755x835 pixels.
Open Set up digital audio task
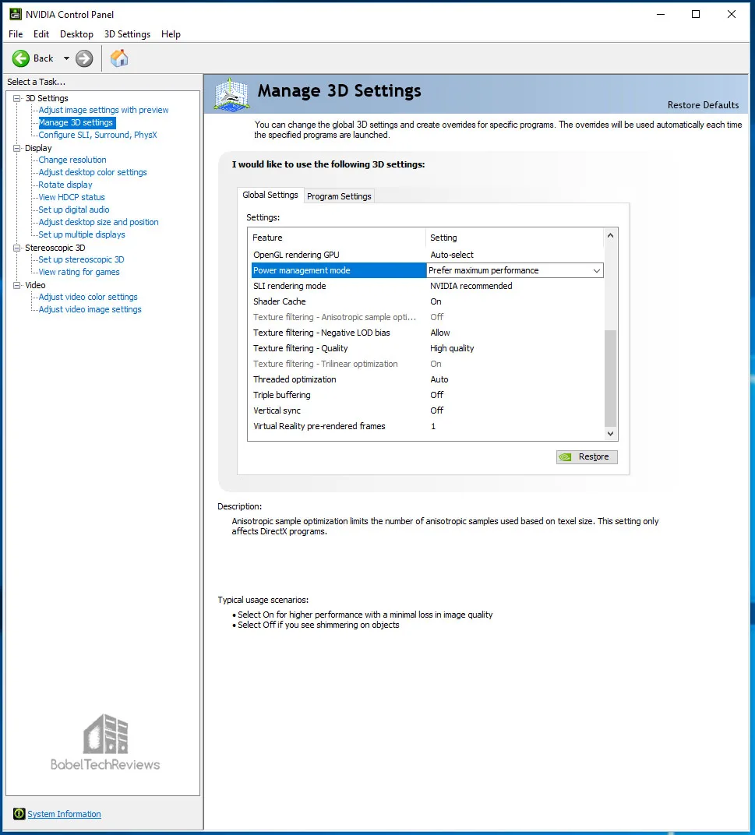click(73, 210)
